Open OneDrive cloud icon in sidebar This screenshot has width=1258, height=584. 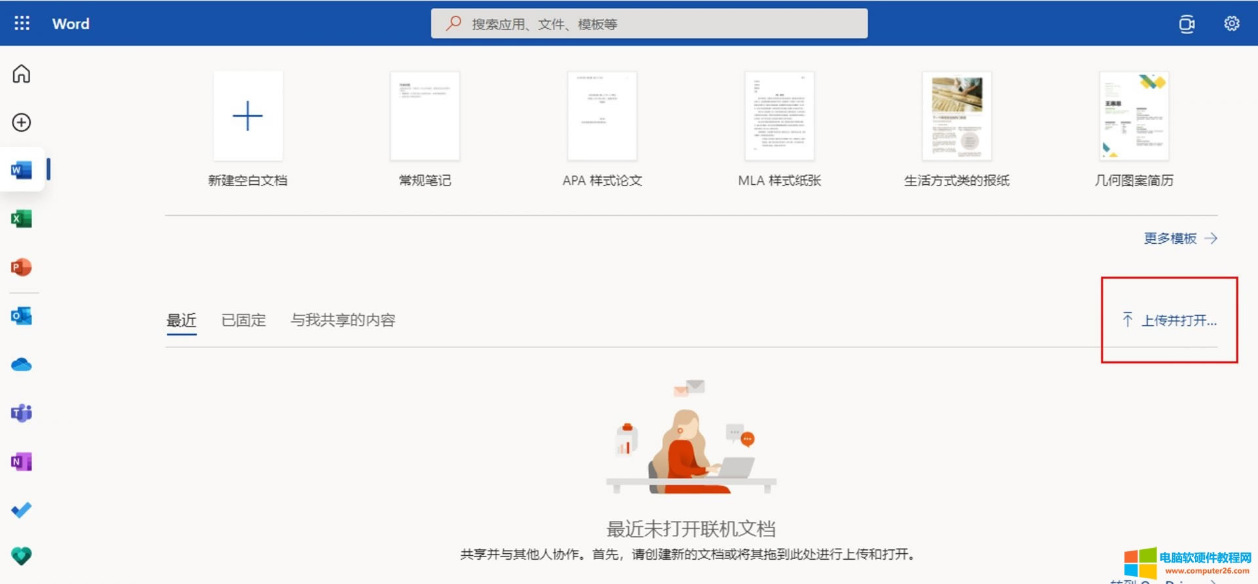point(22,364)
